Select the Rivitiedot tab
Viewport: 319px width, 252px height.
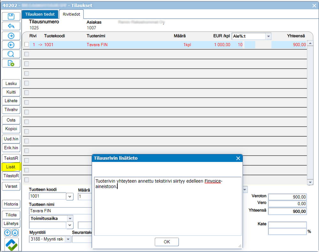point(71,14)
